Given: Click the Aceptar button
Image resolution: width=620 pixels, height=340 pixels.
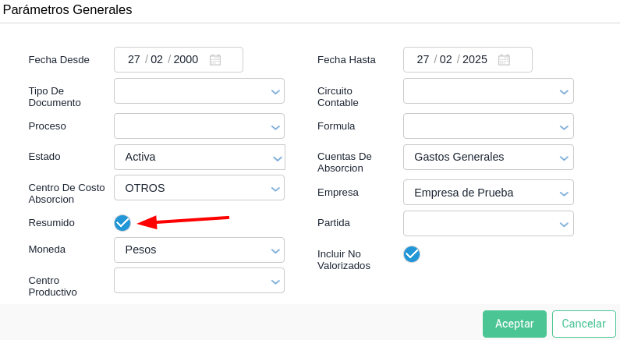Looking at the screenshot, I should [515, 324].
